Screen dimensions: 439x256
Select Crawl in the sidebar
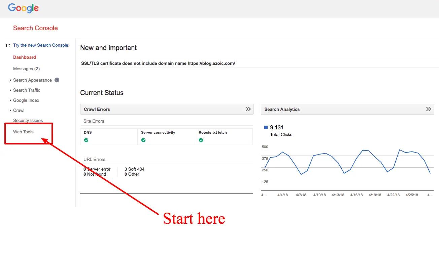19,110
